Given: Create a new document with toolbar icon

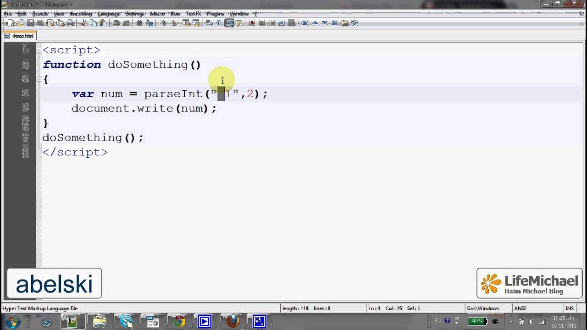Looking at the screenshot, I should [x=11, y=23].
